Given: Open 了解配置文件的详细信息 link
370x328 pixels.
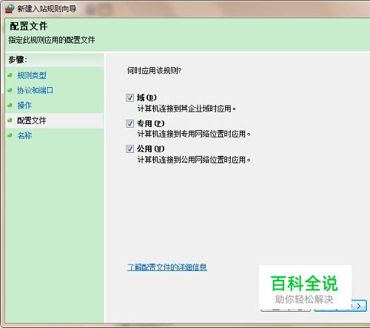Looking at the screenshot, I should pos(167,267).
